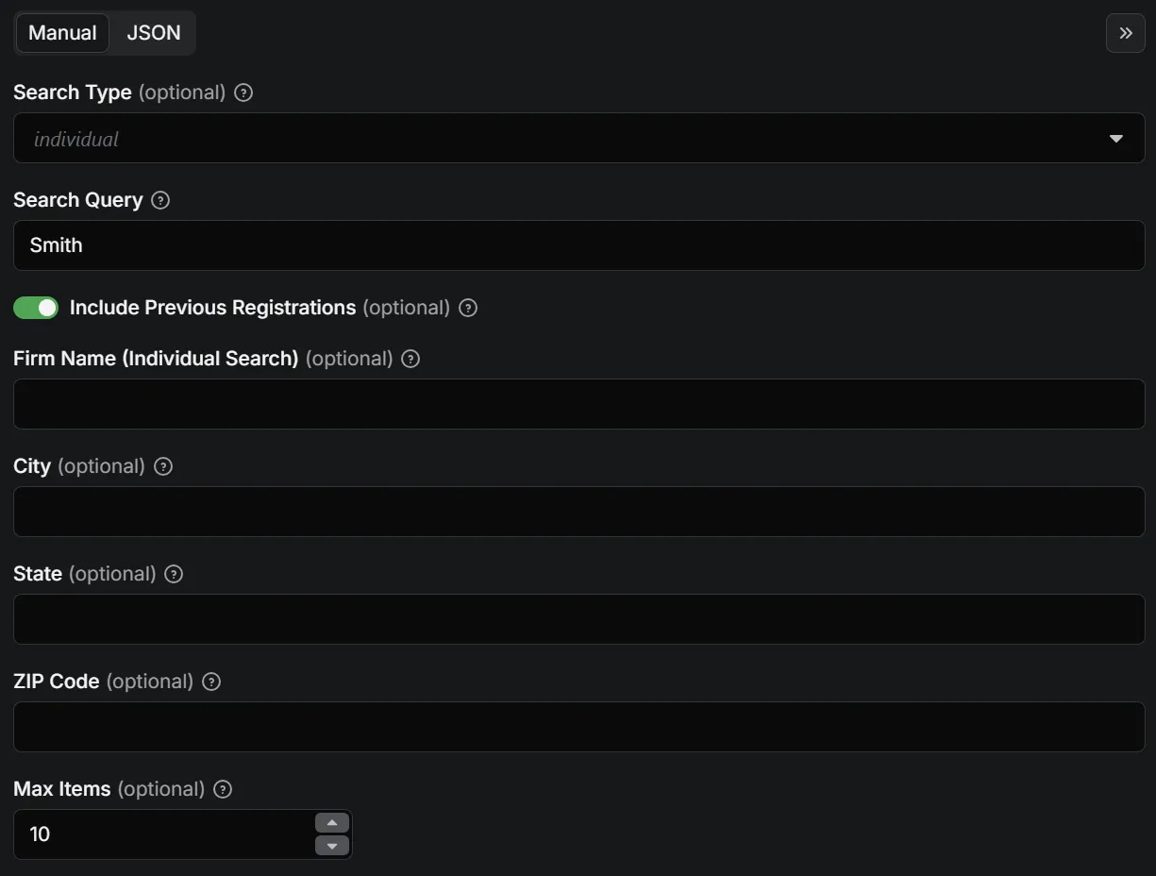Click into the City text field
The width and height of the screenshot is (1156, 876).
tap(578, 512)
